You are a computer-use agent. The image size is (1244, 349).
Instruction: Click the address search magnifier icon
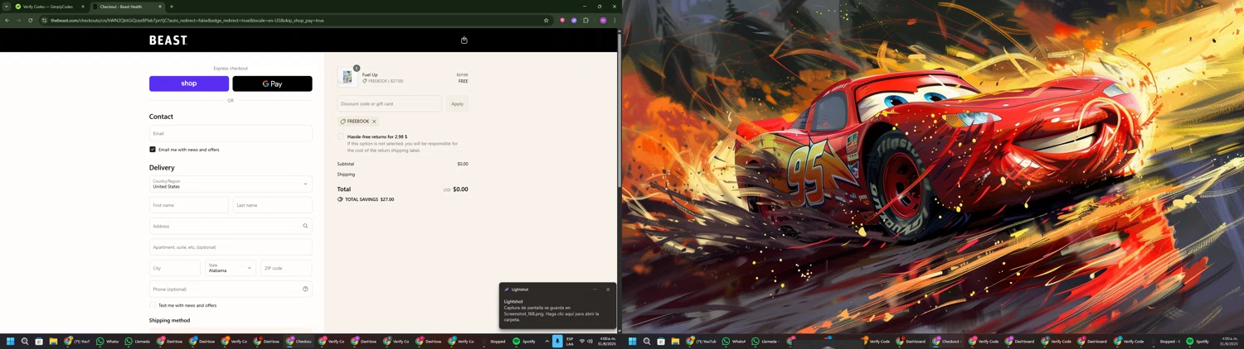coord(305,226)
